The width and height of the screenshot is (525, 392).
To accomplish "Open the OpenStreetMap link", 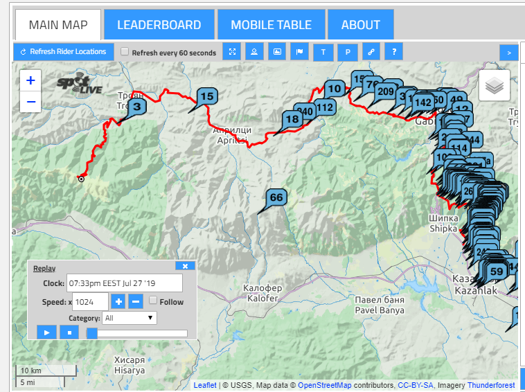I will 325,385.
